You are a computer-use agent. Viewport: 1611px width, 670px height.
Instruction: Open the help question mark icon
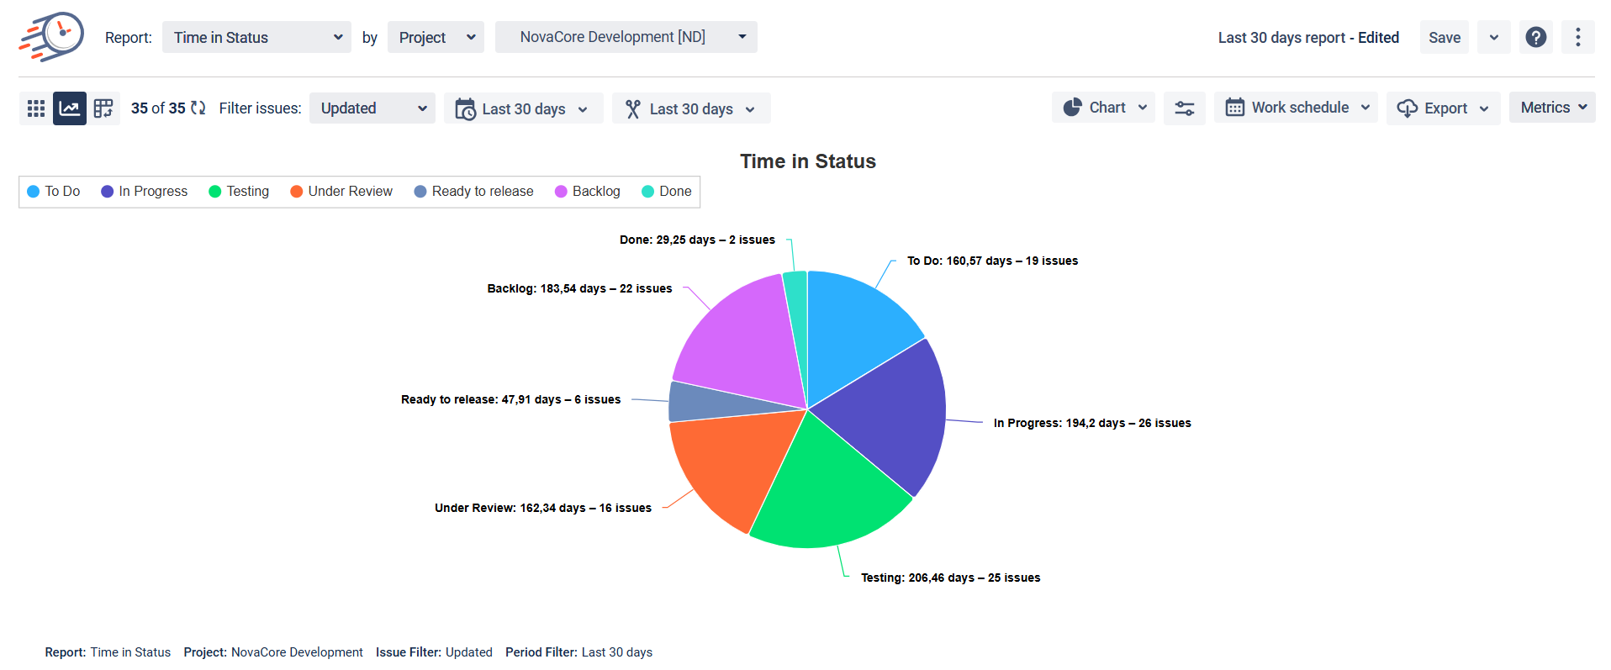(x=1535, y=38)
